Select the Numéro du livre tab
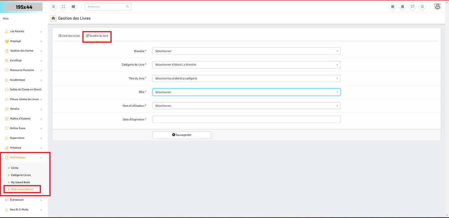 click(x=97, y=36)
